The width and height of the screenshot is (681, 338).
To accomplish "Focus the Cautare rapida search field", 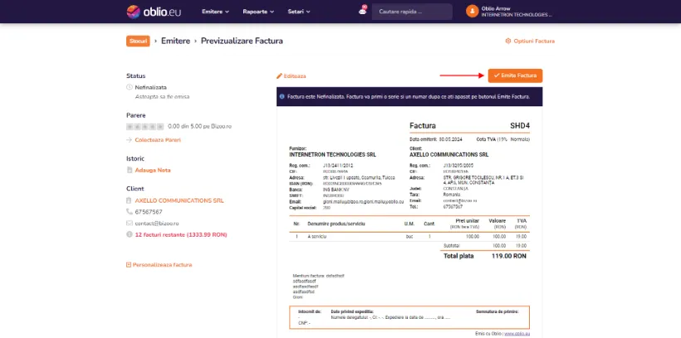I will tap(412, 12).
